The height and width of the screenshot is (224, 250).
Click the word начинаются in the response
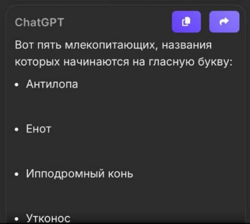coord(96,62)
